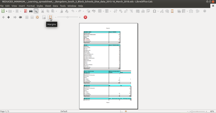Click the Define Print Area icon
The width and height of the screenshot is (216, 113).
pyautogui.click(x=179, y=11)
